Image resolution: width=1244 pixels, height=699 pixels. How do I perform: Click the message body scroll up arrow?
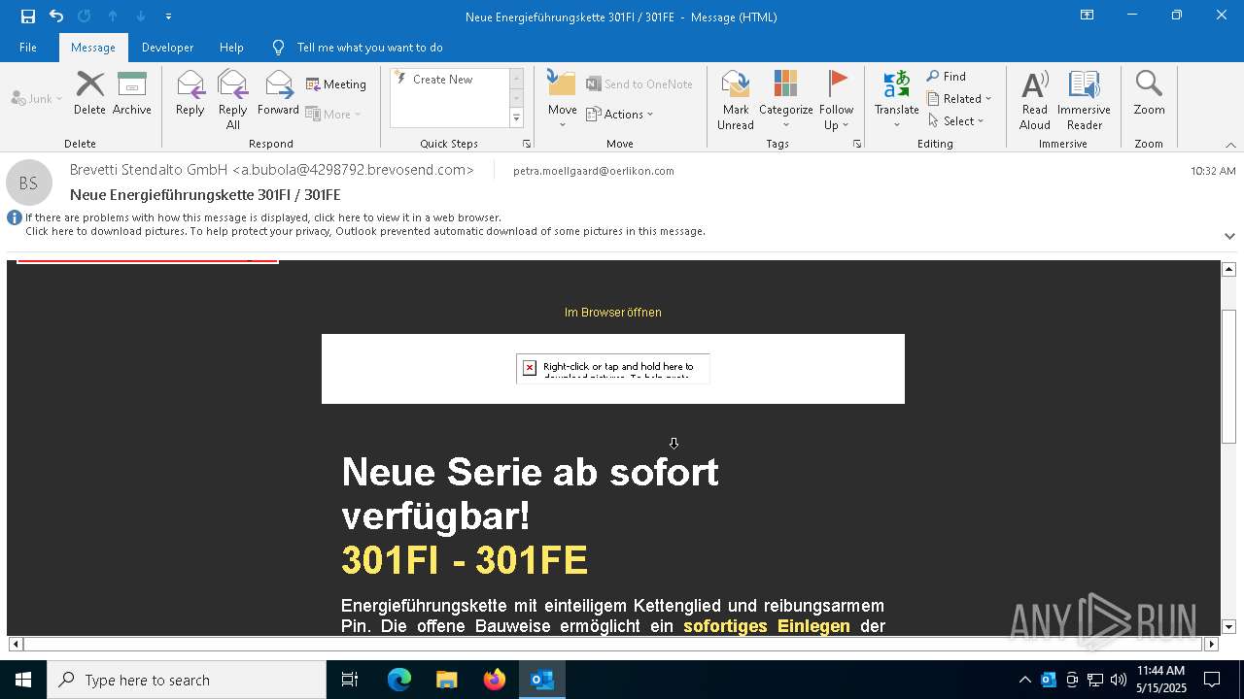click(1228, 269)
